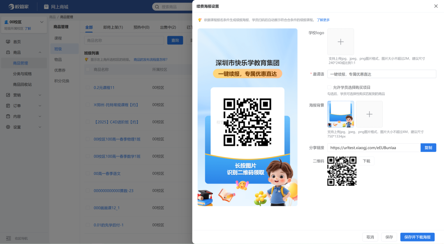This screenshot has width=444, height=244.
Task: Click plus icon to upload 学校logo
Action: coord(341,42)
